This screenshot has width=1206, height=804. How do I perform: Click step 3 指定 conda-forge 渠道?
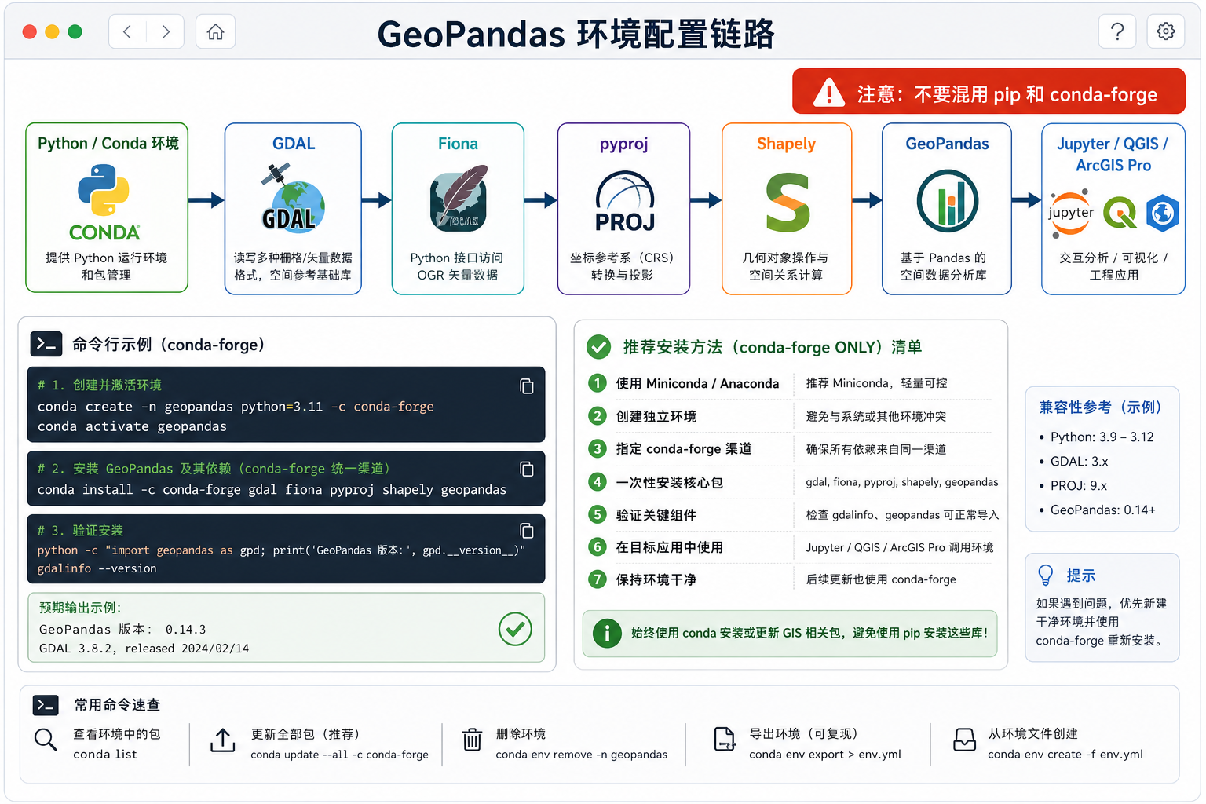click(x=684, y=449)
